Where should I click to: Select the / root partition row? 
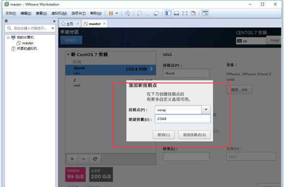tap(110, 82)
